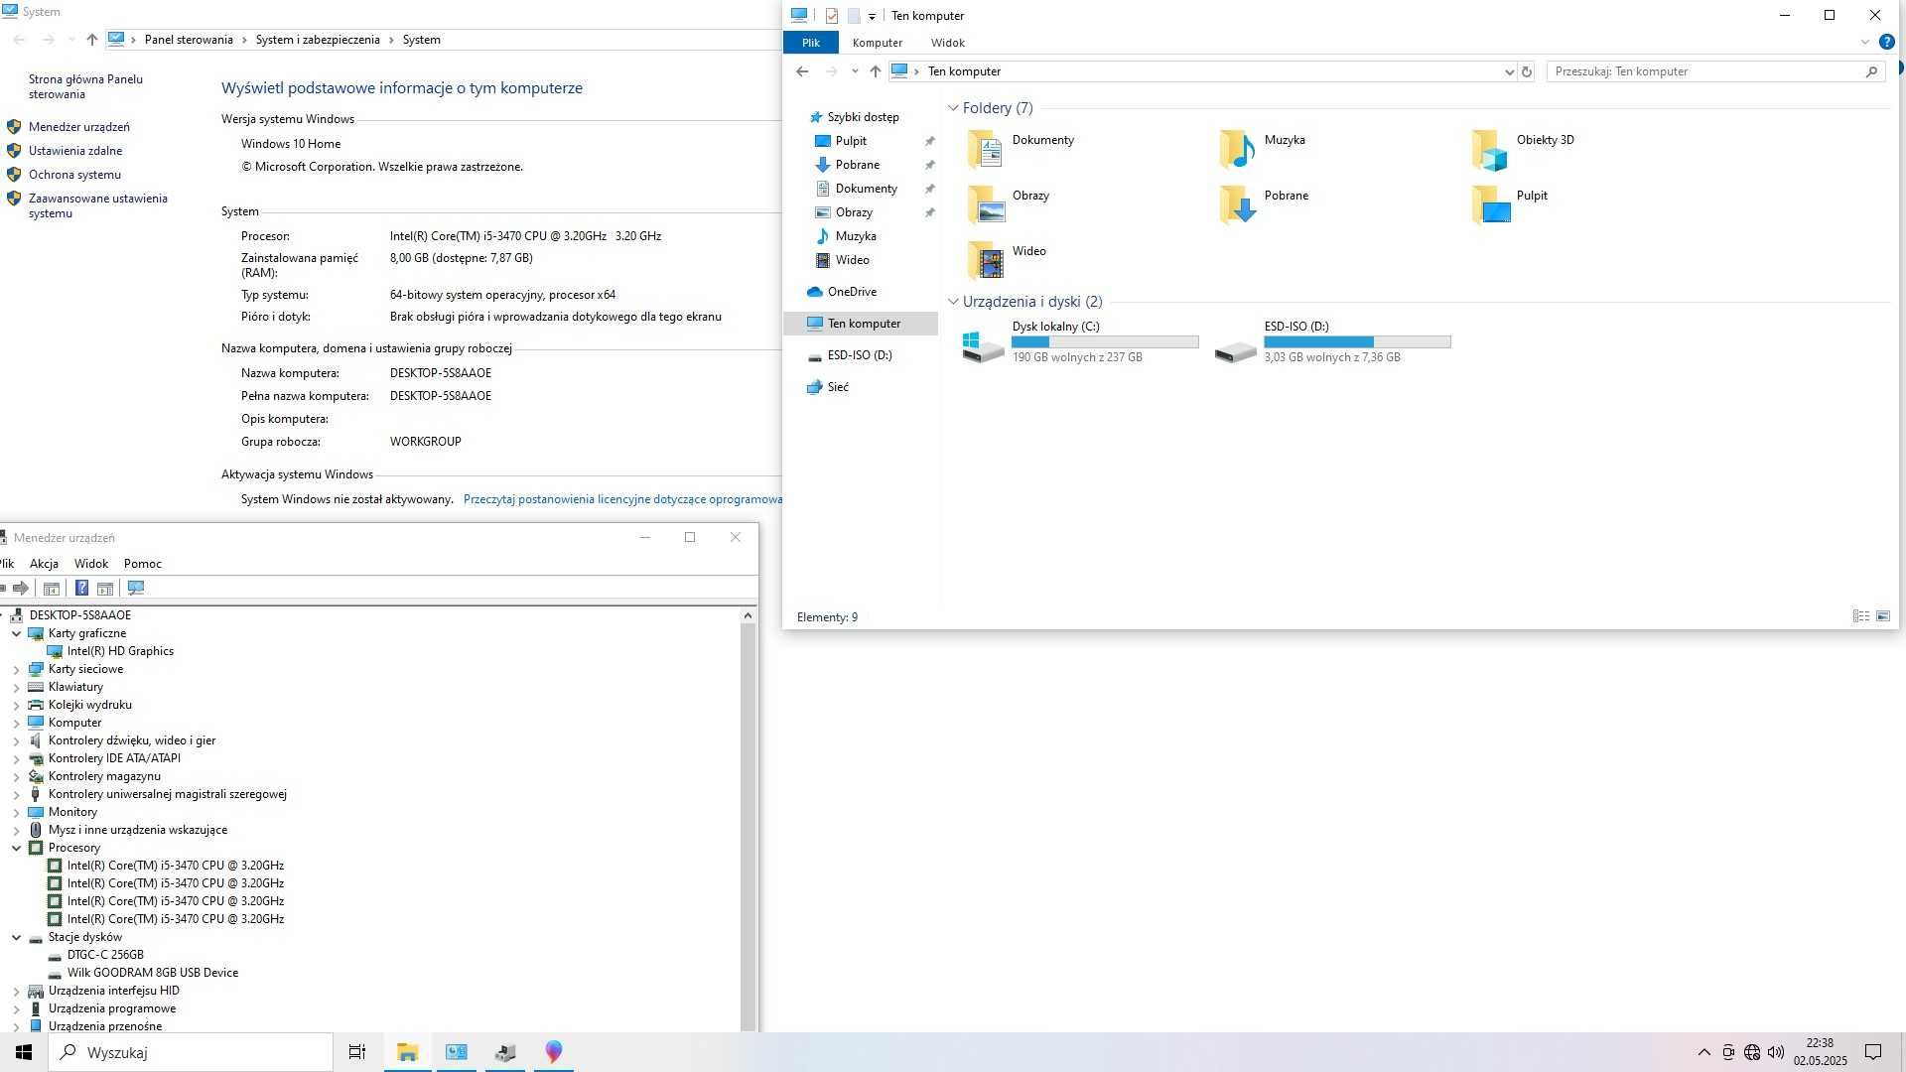This screenshot has width=1906, height=1072.
Task: Select OneDrive in Explorer navigation pane
Action: click(852, 292)
